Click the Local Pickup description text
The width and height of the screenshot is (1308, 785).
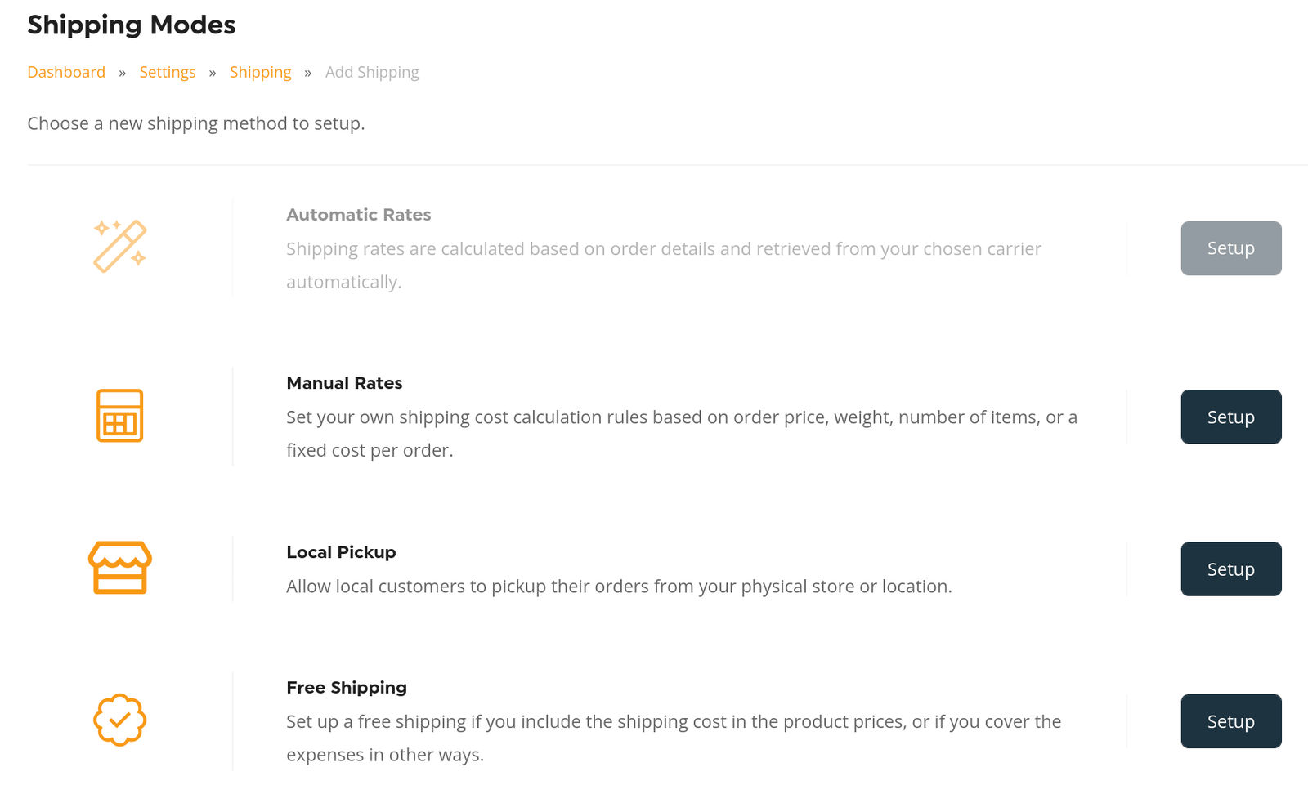click(x=619, y=587)
